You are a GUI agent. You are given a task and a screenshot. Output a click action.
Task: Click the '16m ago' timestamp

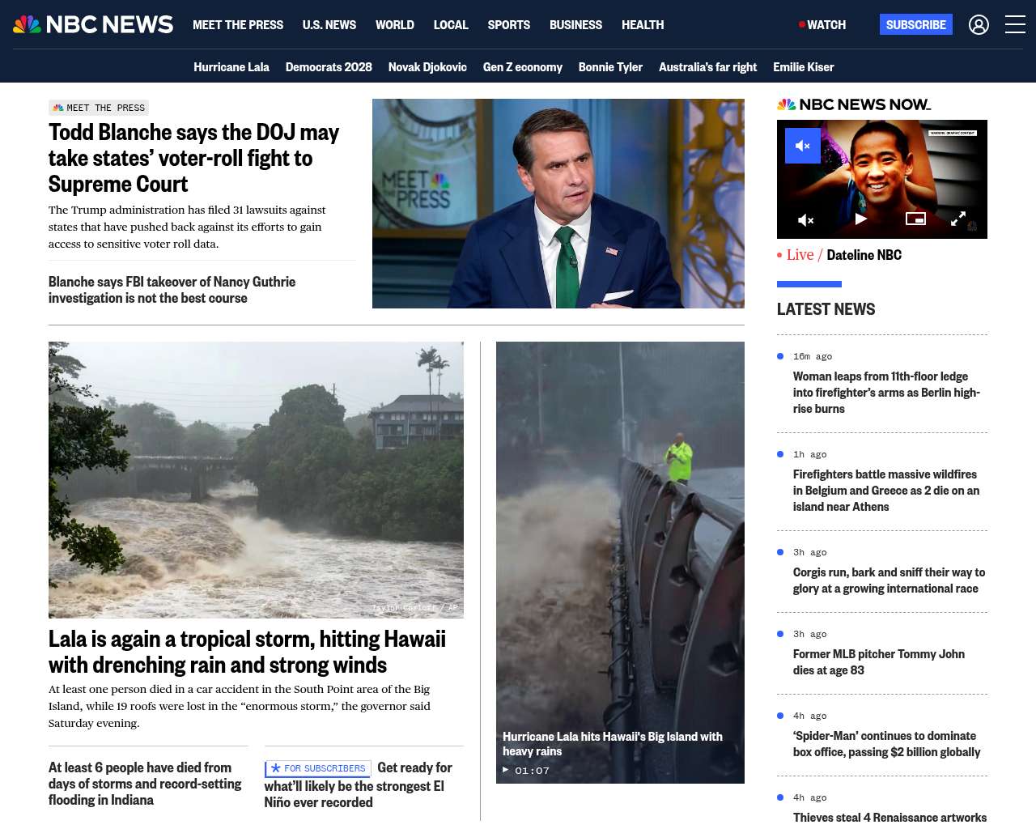[x=813, y=356]
